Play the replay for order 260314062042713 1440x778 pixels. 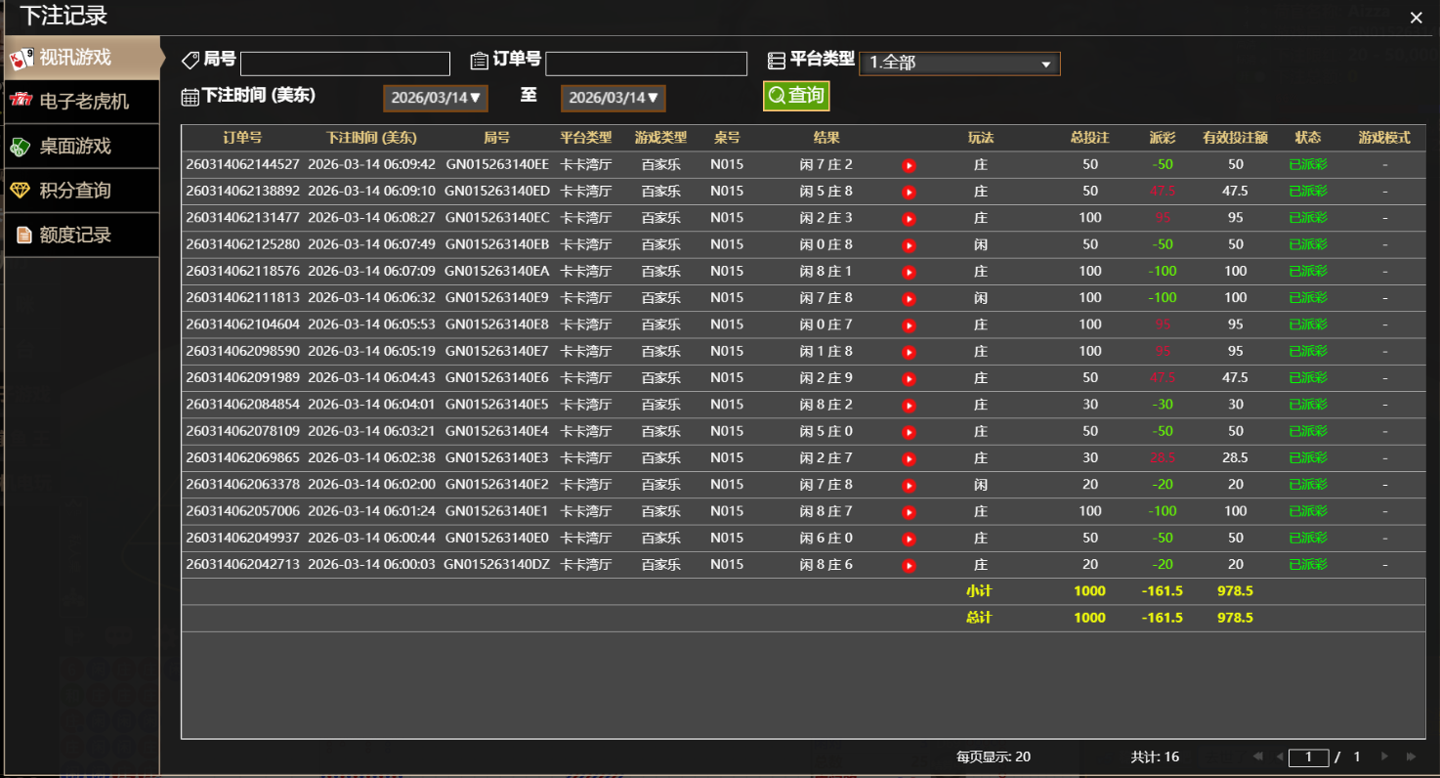(909, 564)
